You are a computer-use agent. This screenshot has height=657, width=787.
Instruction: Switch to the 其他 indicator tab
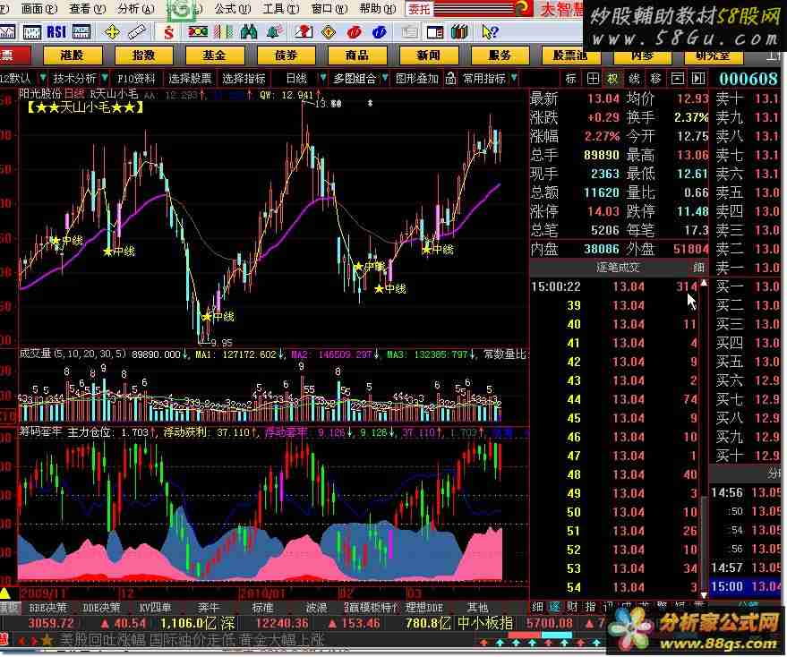(x=477, y=607)
